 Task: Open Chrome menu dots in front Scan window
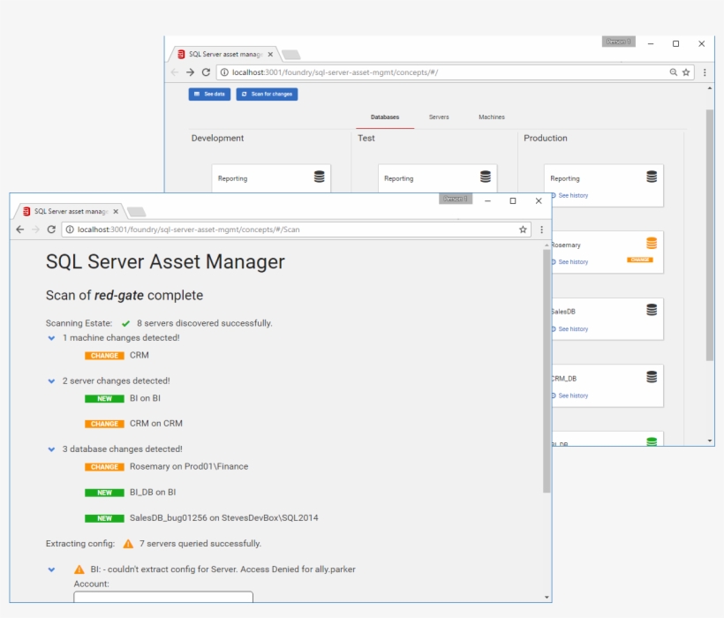[541, 230]
